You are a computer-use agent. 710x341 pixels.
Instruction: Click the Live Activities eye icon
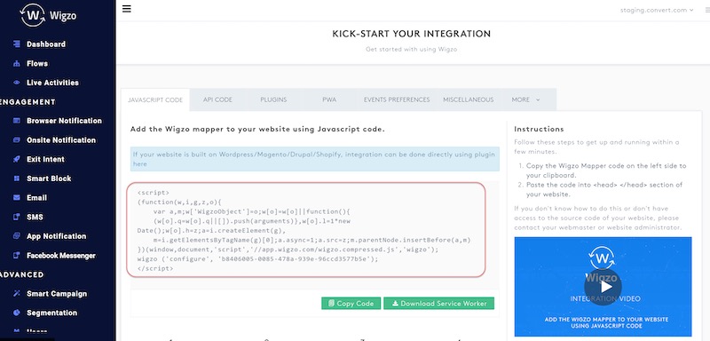coord(17,83)
